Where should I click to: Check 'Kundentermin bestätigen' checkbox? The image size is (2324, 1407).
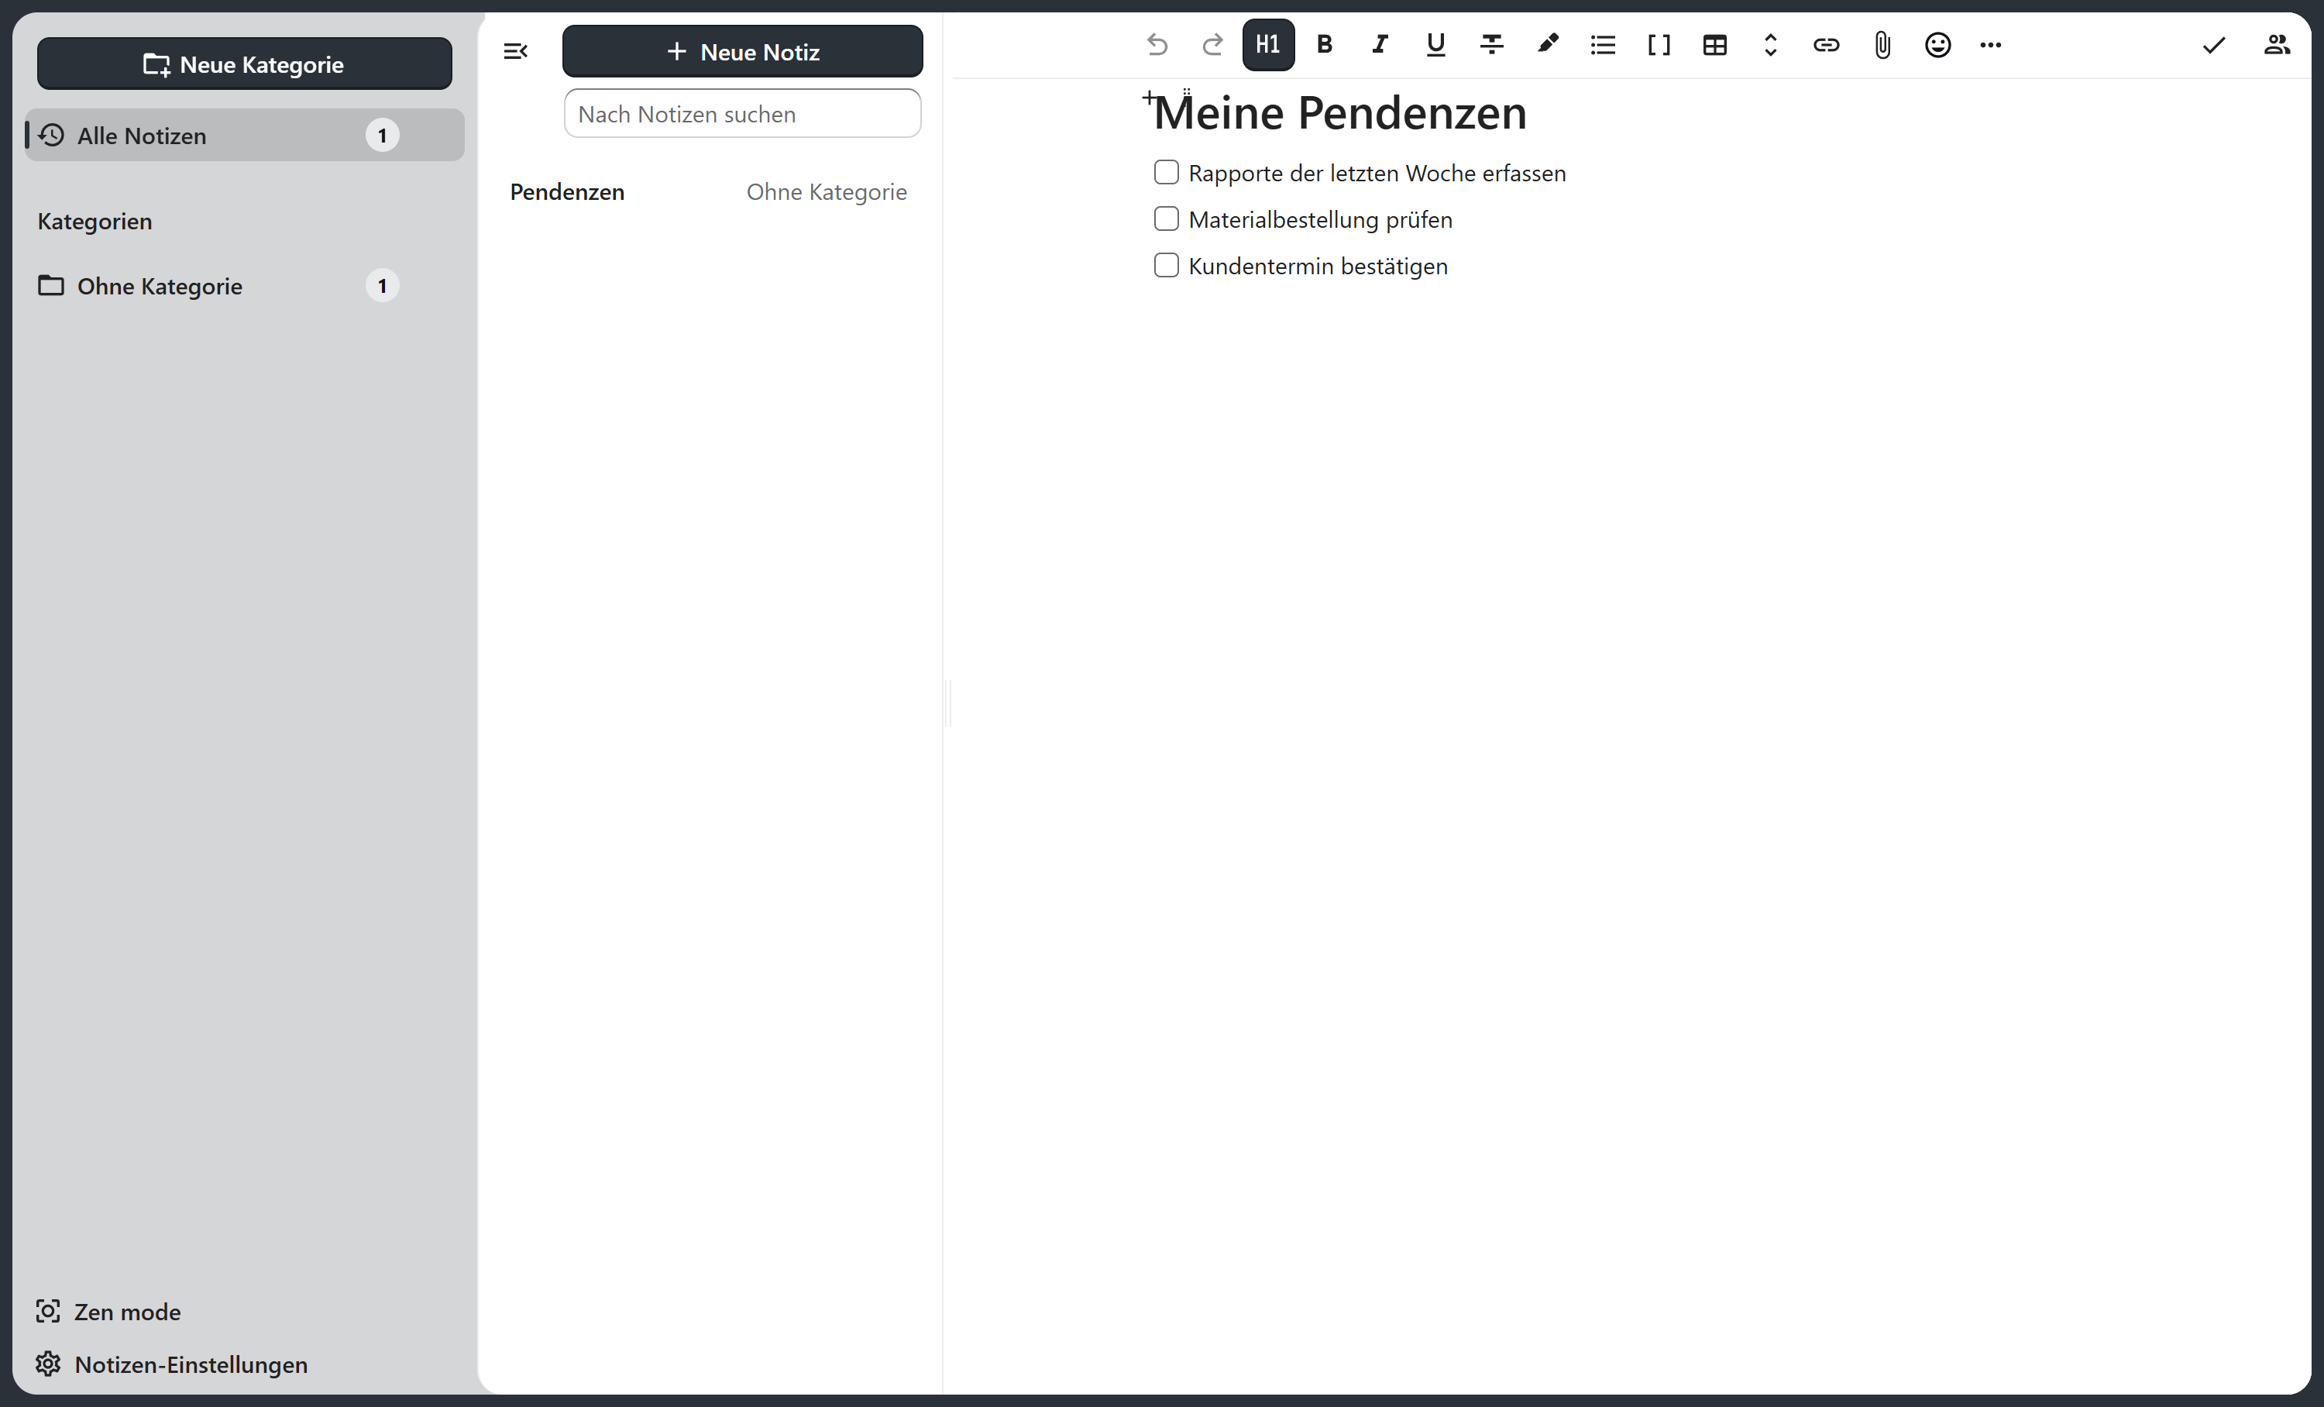[1167, 265]
